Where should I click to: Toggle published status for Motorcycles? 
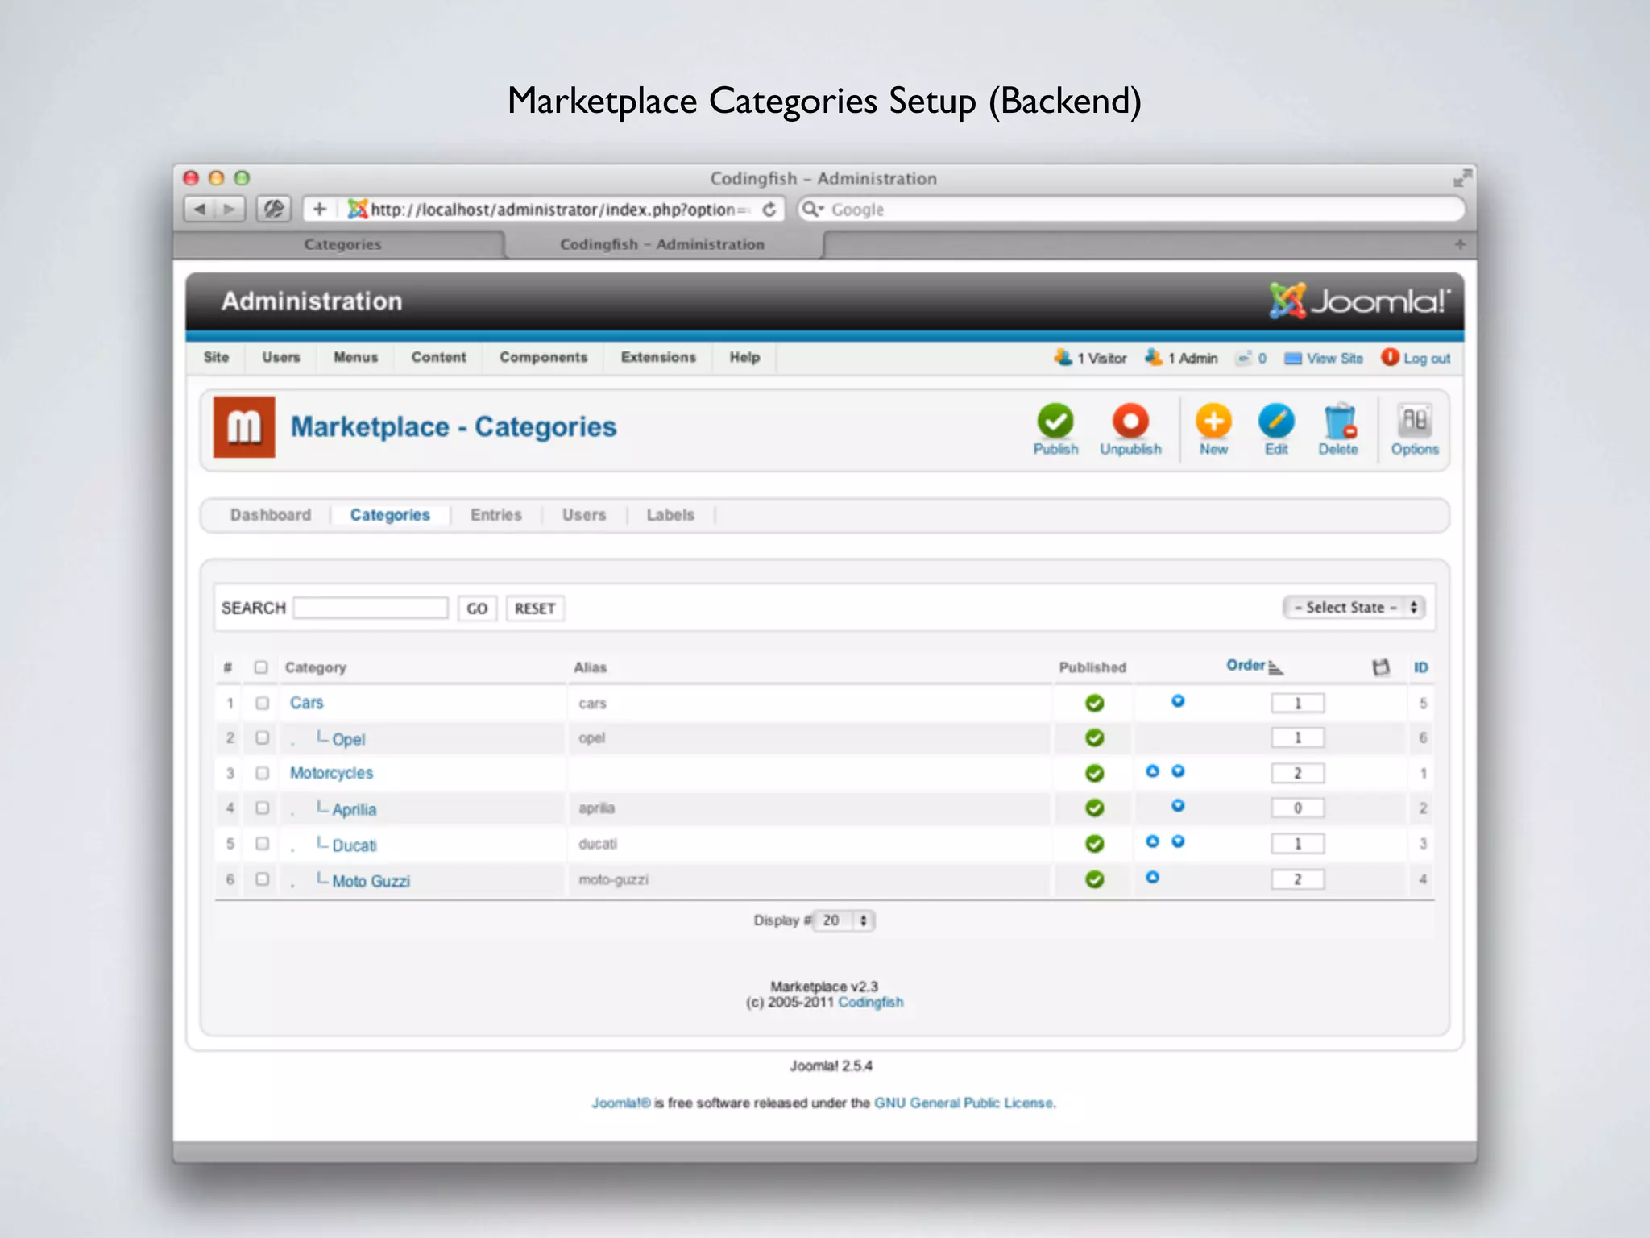click(1094, 773)
